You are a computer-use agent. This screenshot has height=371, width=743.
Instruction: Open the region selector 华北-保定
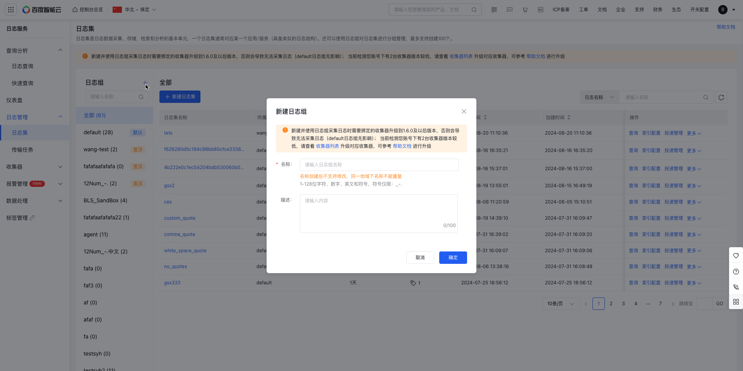click(134, 10)
